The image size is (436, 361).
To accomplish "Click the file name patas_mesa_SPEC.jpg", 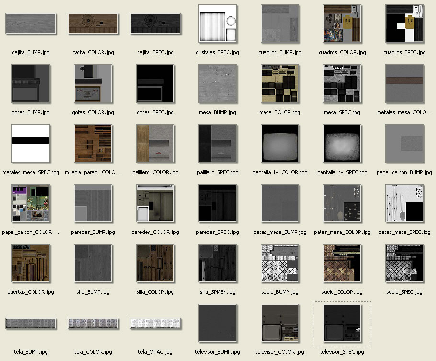I will point(404,232).
